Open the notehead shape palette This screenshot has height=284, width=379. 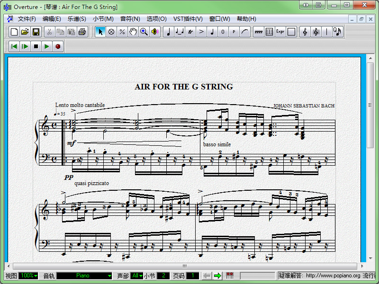(212, 32)
